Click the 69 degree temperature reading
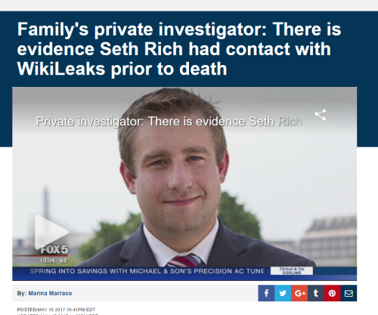This screenshot has width=378, height=315. pos(64,261)
